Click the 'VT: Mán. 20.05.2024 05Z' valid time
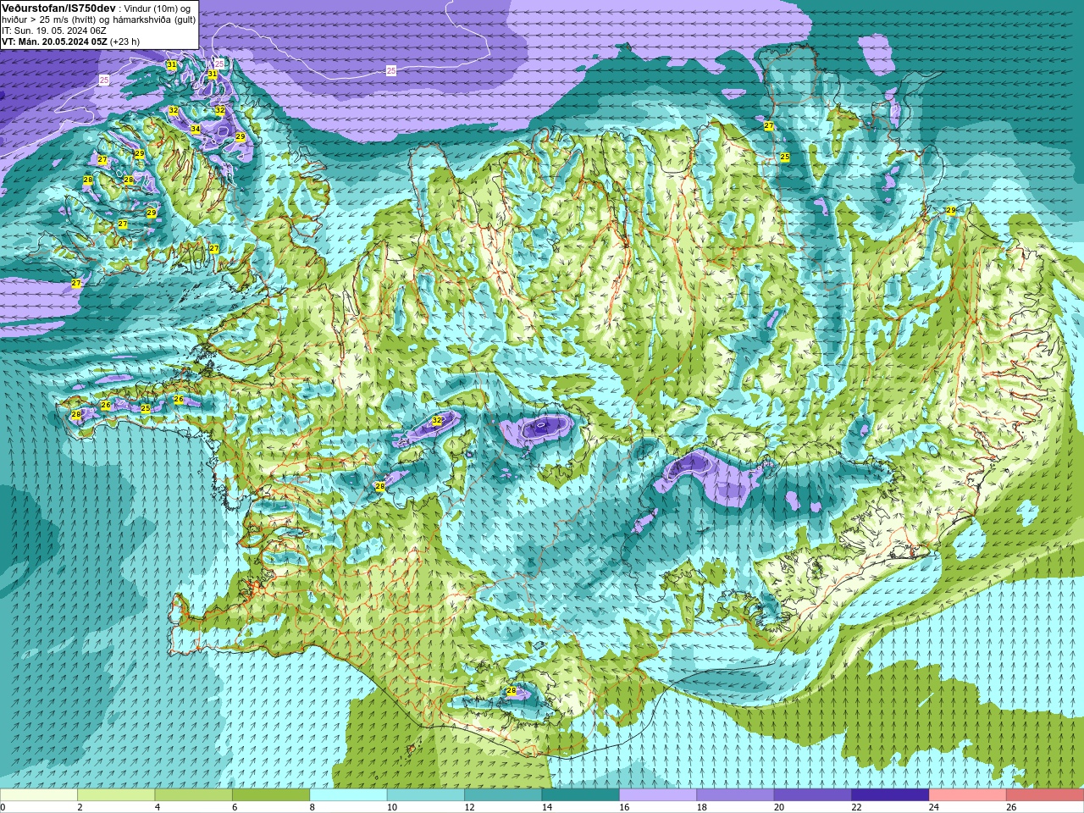Image resolution: width=1084 pixels, height=813 pixels. [54, 41]
